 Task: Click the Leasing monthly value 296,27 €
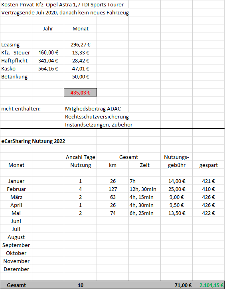pyautogui.click(x=81, y=44)
